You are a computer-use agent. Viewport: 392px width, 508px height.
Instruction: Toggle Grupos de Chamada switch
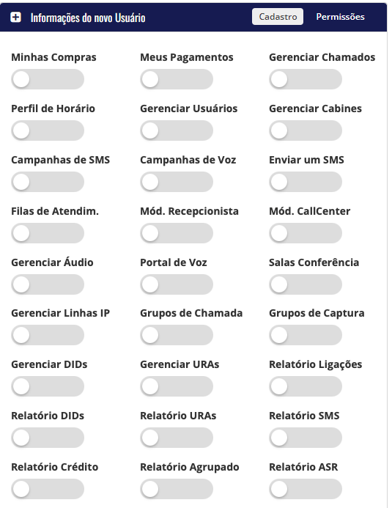click(x=177, y=335)
